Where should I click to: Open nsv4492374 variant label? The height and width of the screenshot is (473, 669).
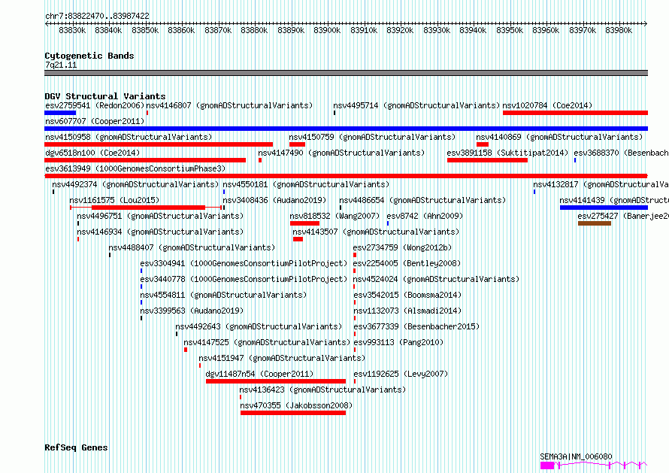point(135,184)
